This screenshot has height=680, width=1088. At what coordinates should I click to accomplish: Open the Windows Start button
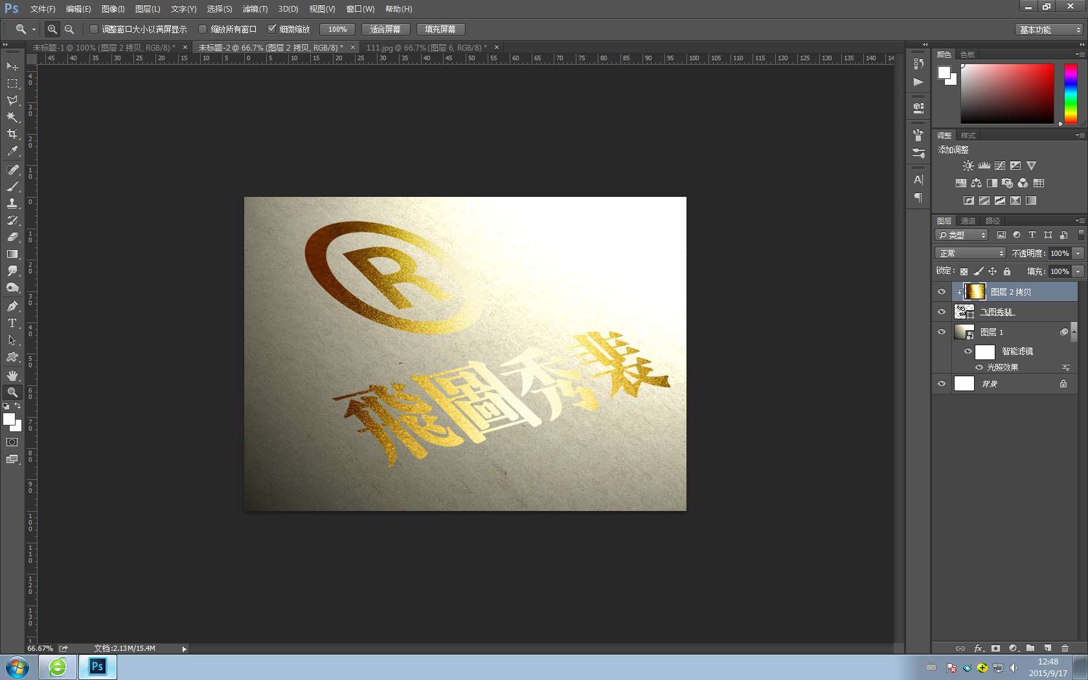pos(17,666)
